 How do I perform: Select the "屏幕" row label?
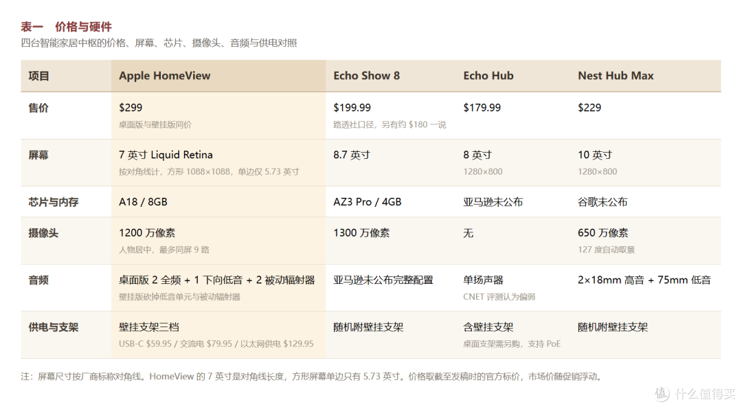38,155
